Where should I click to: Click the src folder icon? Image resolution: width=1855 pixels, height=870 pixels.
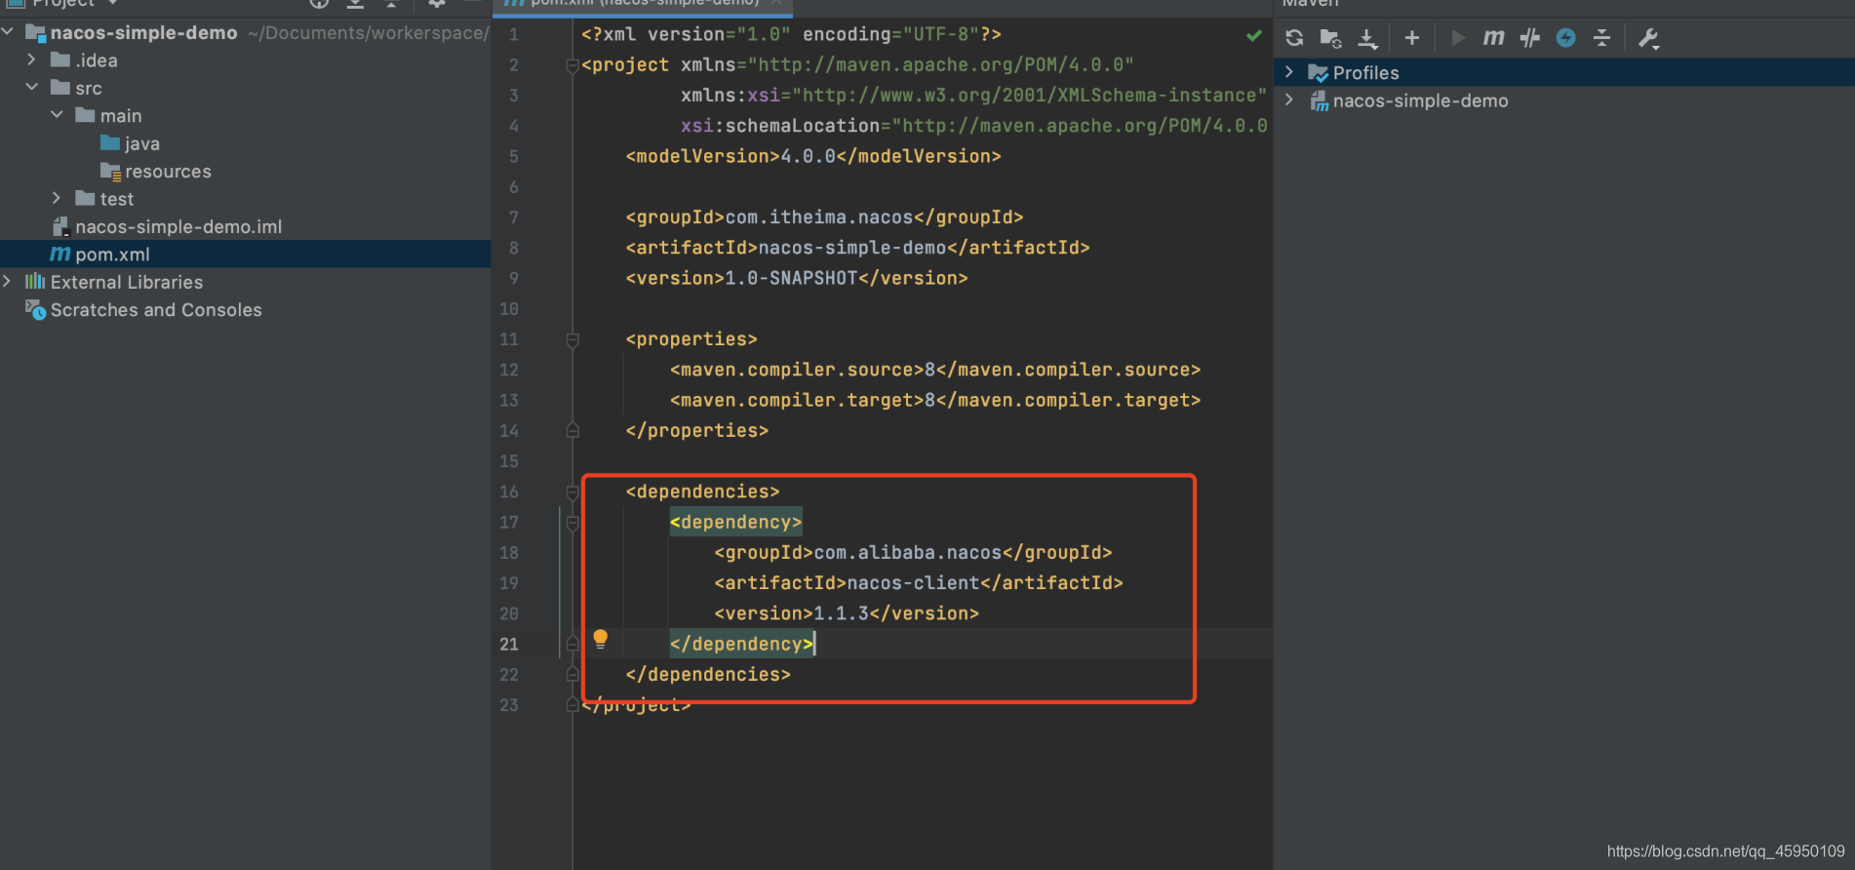tap(60, 88)
